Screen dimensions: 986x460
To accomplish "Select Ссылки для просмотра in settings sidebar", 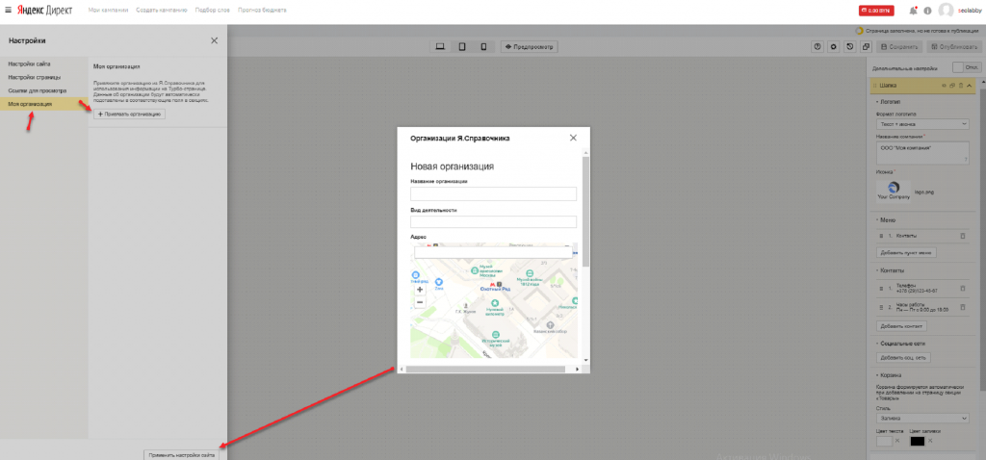I will pyautogui.click(x=38, y=89).
